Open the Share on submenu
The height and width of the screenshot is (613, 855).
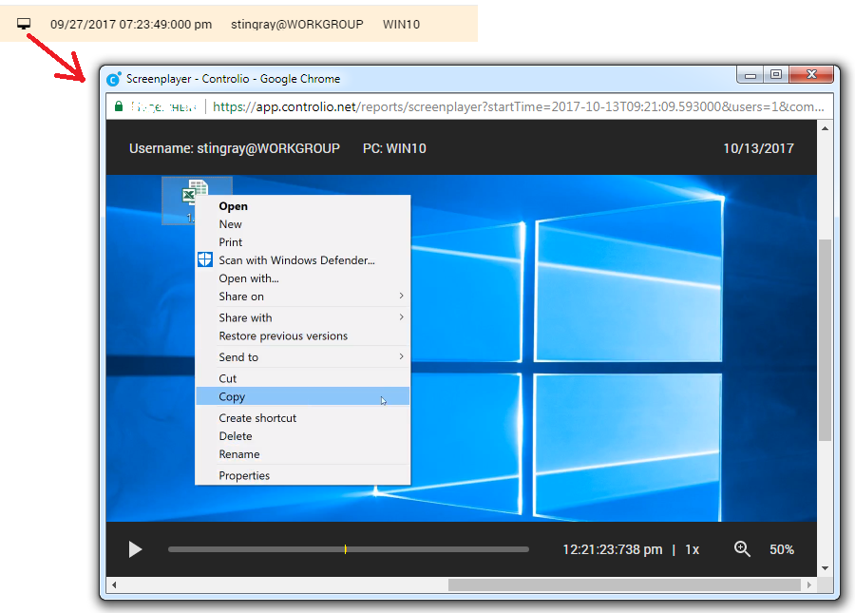click(x=242, y=297)
